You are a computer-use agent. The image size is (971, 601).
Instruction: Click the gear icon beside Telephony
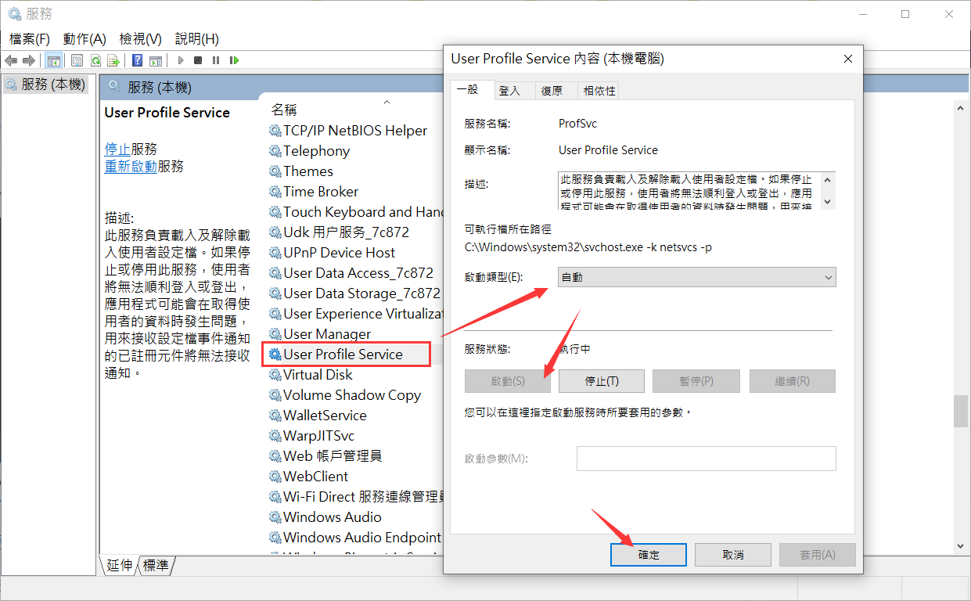point(275,151)
